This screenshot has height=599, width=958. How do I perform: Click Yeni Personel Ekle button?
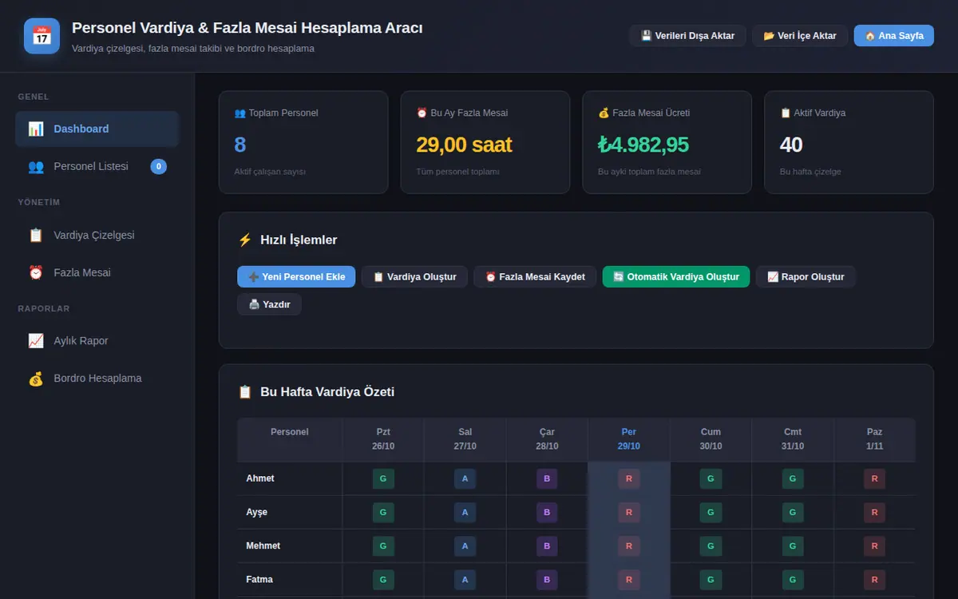[296, 276]
